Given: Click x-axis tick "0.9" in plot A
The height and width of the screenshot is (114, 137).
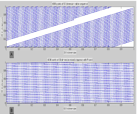Looking at the screenshot, I should (121, 49).
